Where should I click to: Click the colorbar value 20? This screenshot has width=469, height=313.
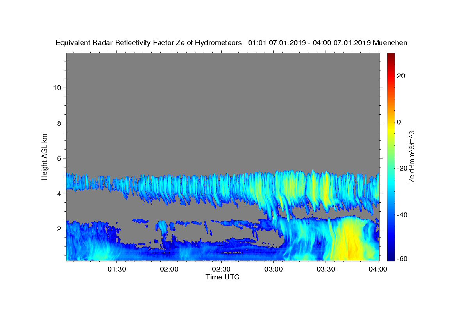pyautogui.click(x=401, y=76)
